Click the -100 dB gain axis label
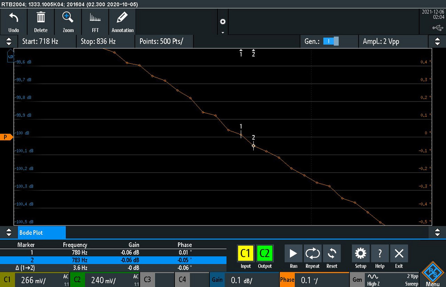 [x=23, y=133]
